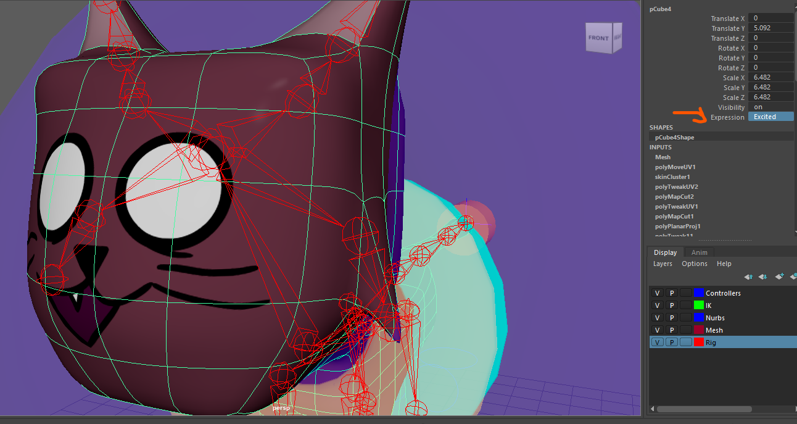
Task: Select the polyMoveUV1 input node
Action: coord(675,167)
